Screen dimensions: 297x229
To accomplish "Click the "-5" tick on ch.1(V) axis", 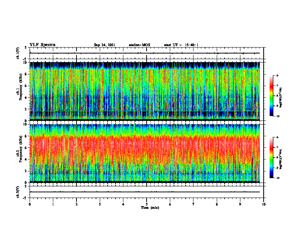I will 25,59.
